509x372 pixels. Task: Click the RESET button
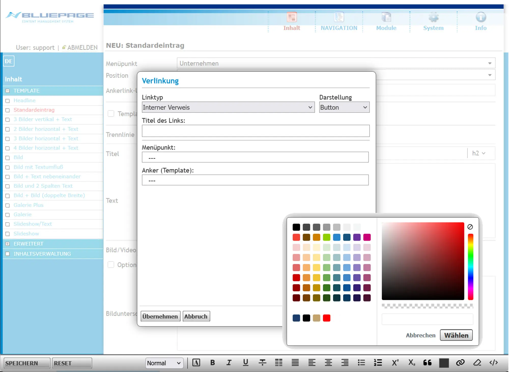tap(72, 363)
